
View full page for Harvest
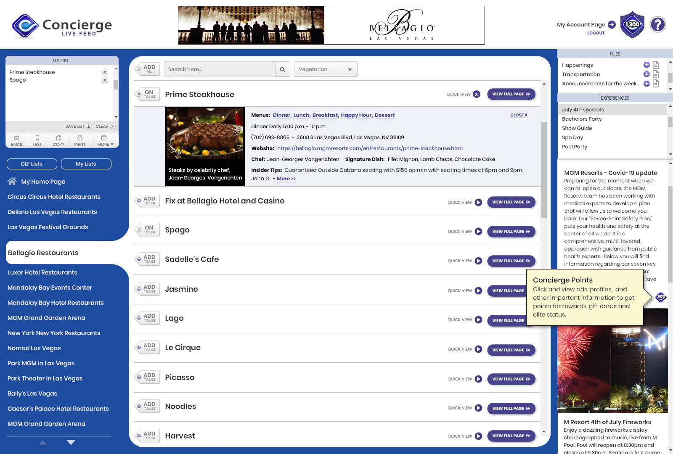511,436
